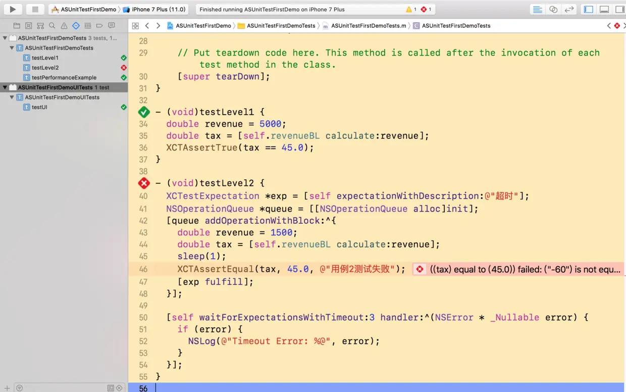Rerun testLevel1 via gutter green diamond

tap(144, 112)
